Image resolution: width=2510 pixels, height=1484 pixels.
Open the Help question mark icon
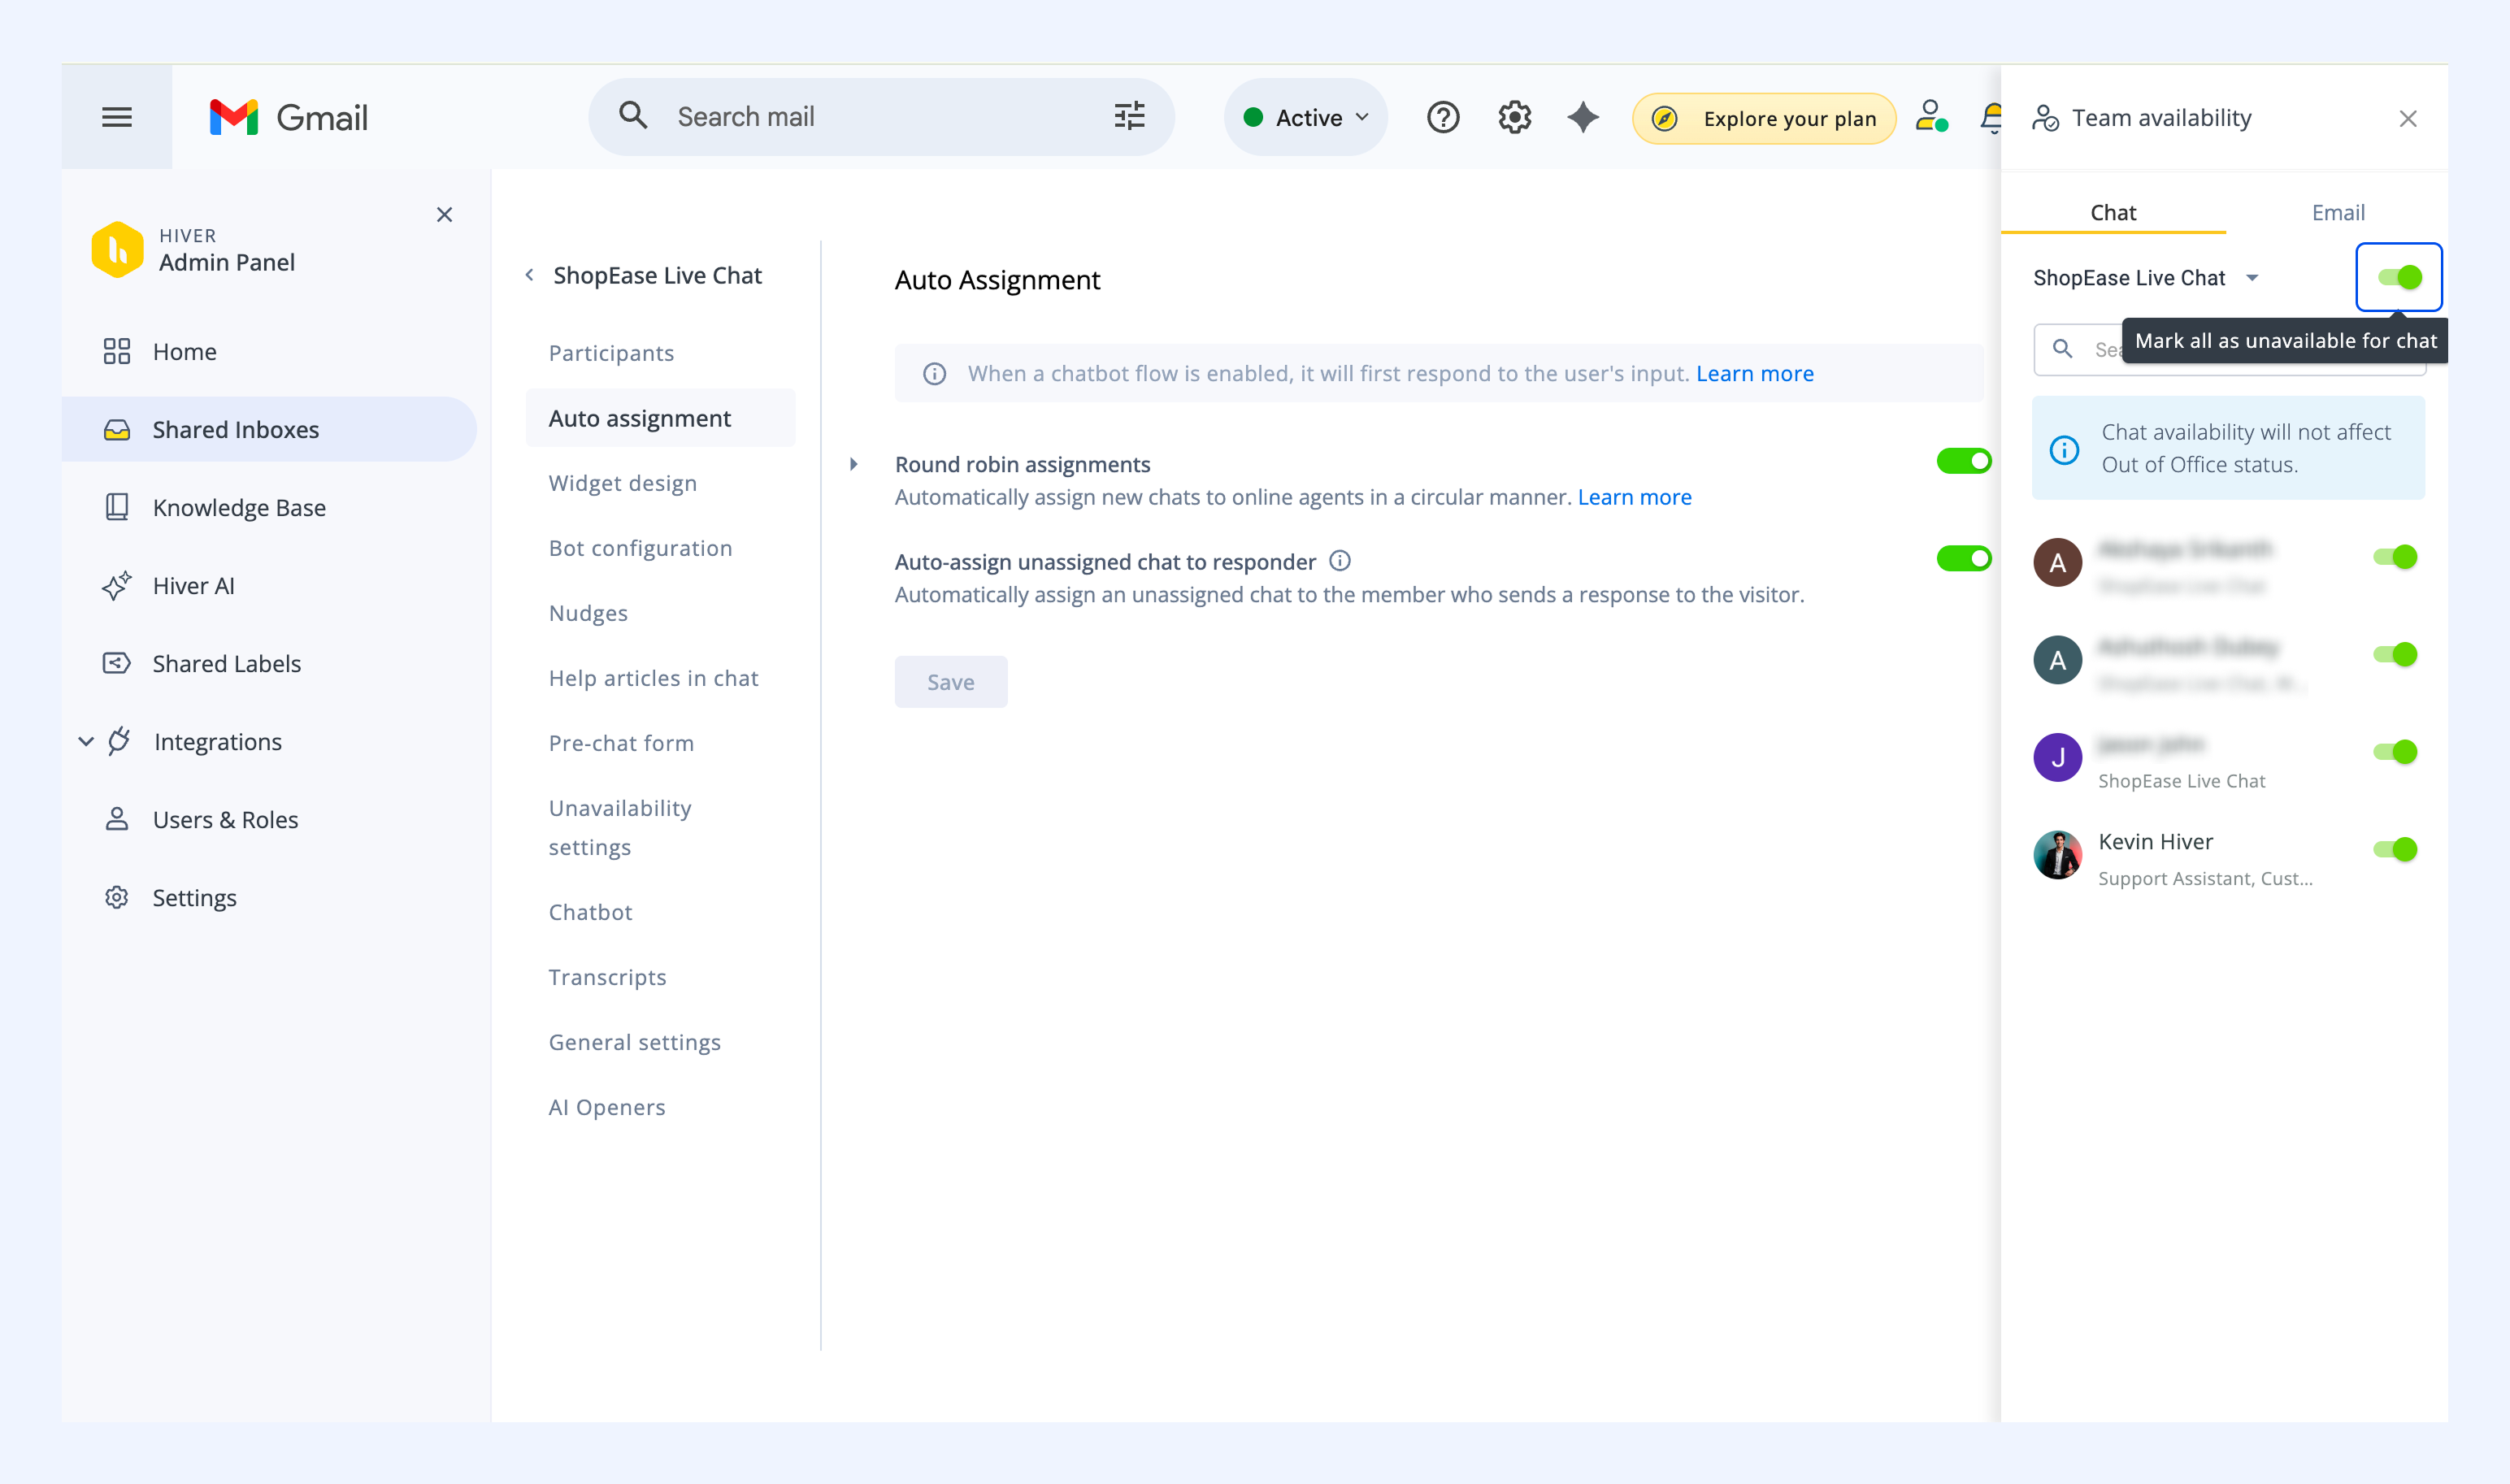(1443, 117)
